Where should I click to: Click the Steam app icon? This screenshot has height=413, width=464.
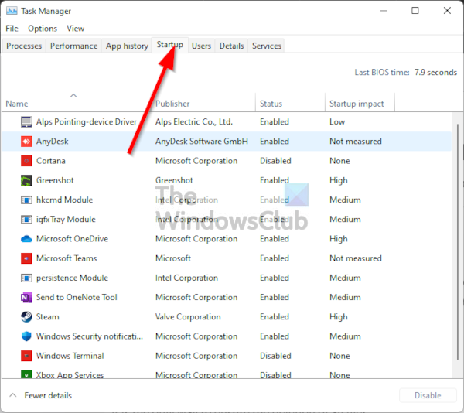click(x=26, y=317)
